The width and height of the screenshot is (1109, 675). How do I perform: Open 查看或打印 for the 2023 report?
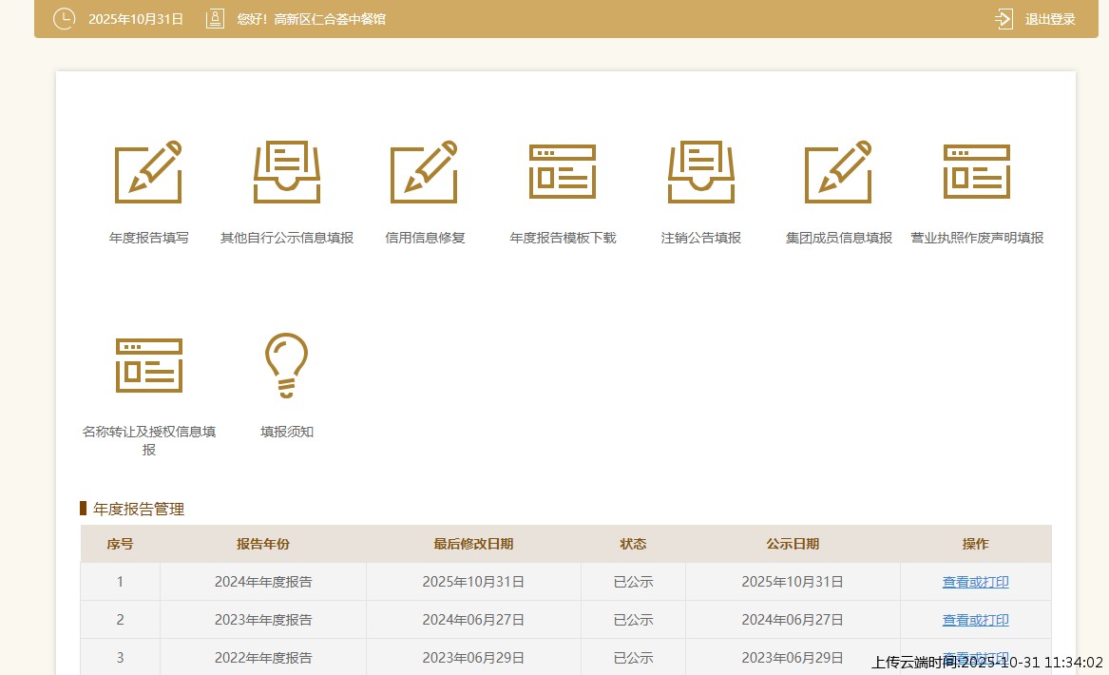click(975, 620)
